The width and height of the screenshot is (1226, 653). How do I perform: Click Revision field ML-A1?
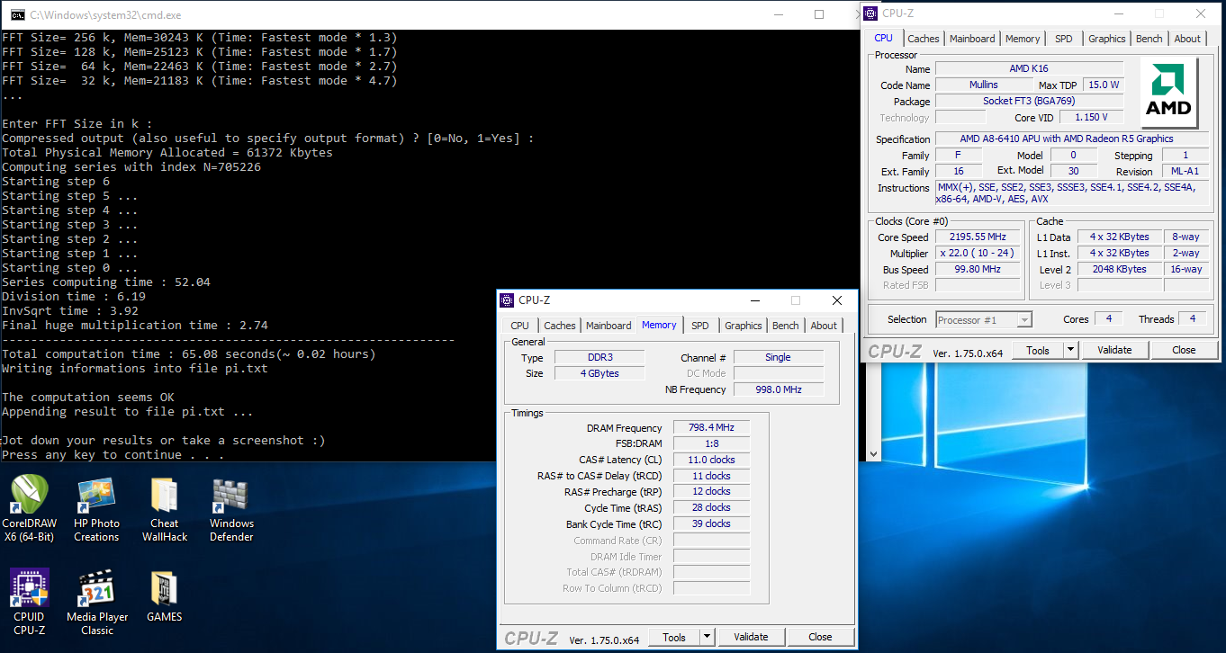[x=1185, y=171]
